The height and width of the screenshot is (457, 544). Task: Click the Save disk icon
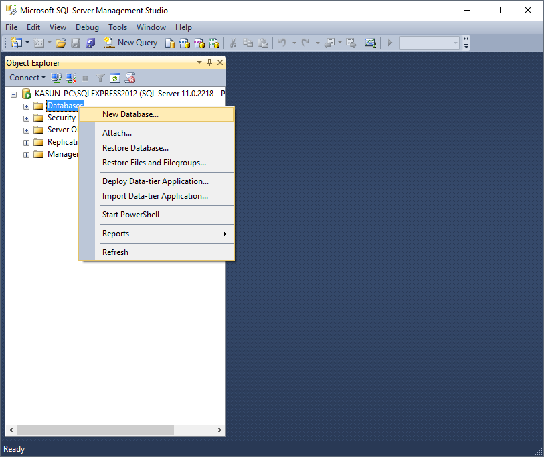point(76,43)
